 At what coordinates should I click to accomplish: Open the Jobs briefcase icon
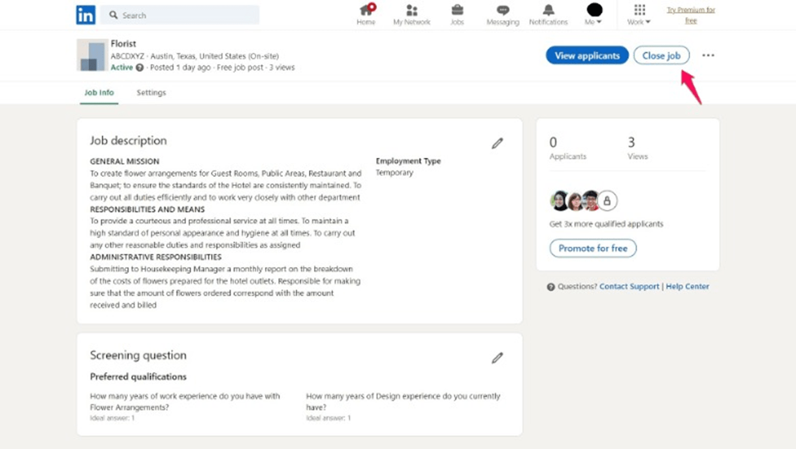457,11
